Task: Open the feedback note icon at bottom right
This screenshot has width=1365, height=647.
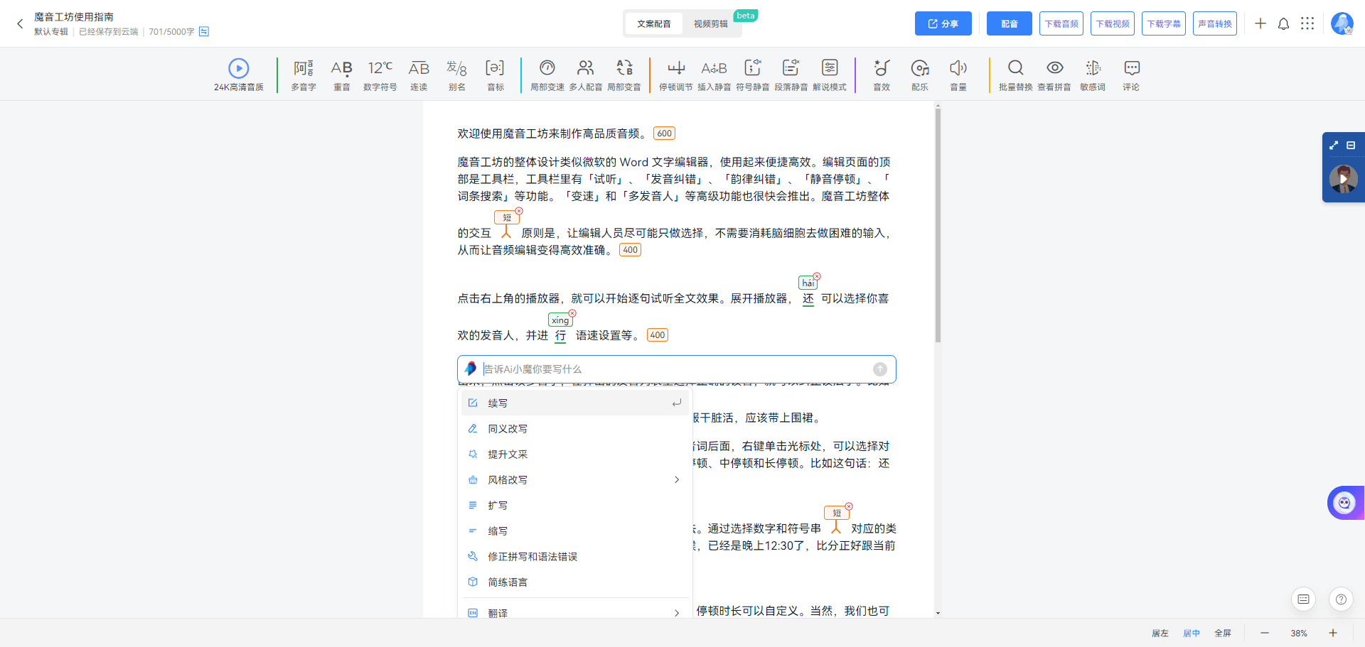Action: (1303, 599)
